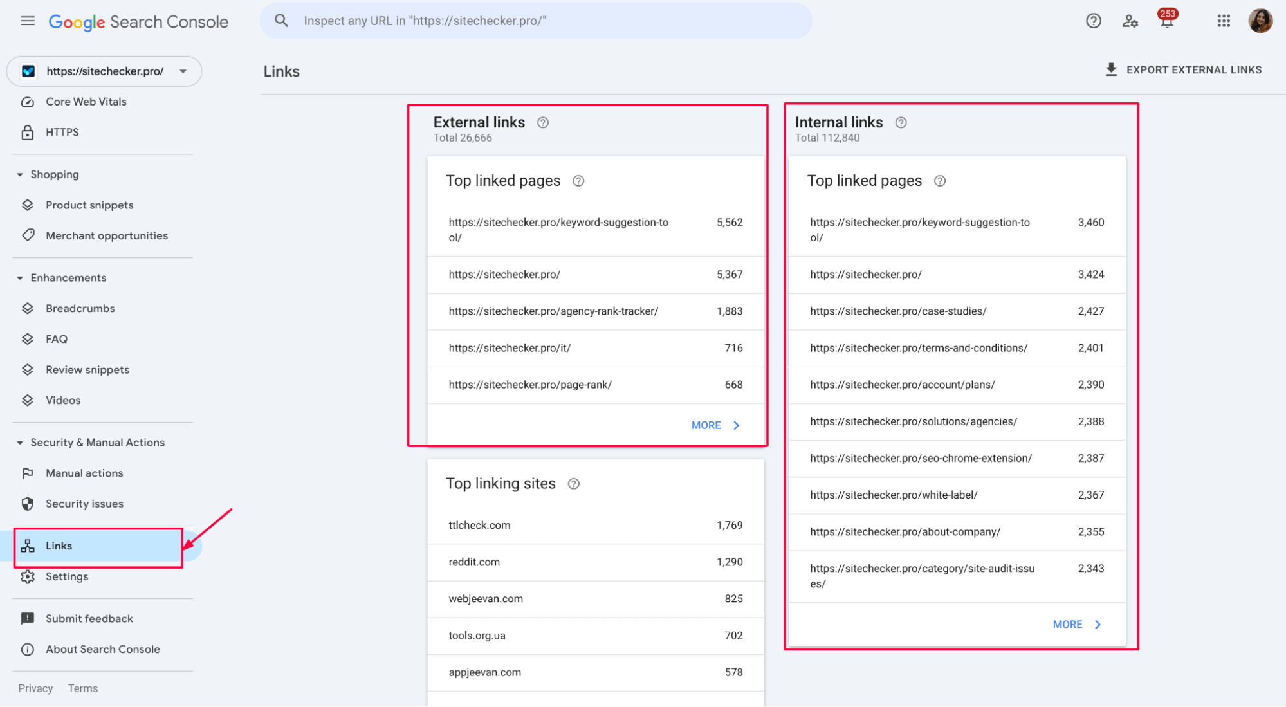Click the export download icon

1111,69
